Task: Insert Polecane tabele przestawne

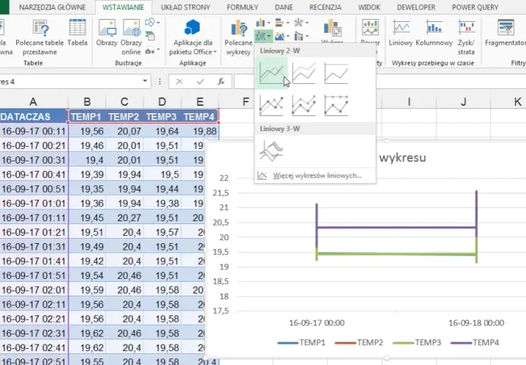Action: 39,37
